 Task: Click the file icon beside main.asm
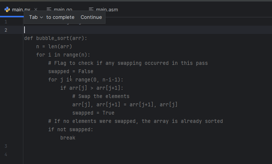(91, 9)
